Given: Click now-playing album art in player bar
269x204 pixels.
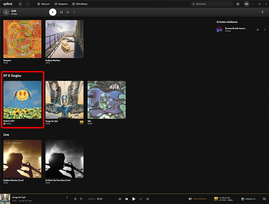Looking at the screenshot, I should point(5,199).
